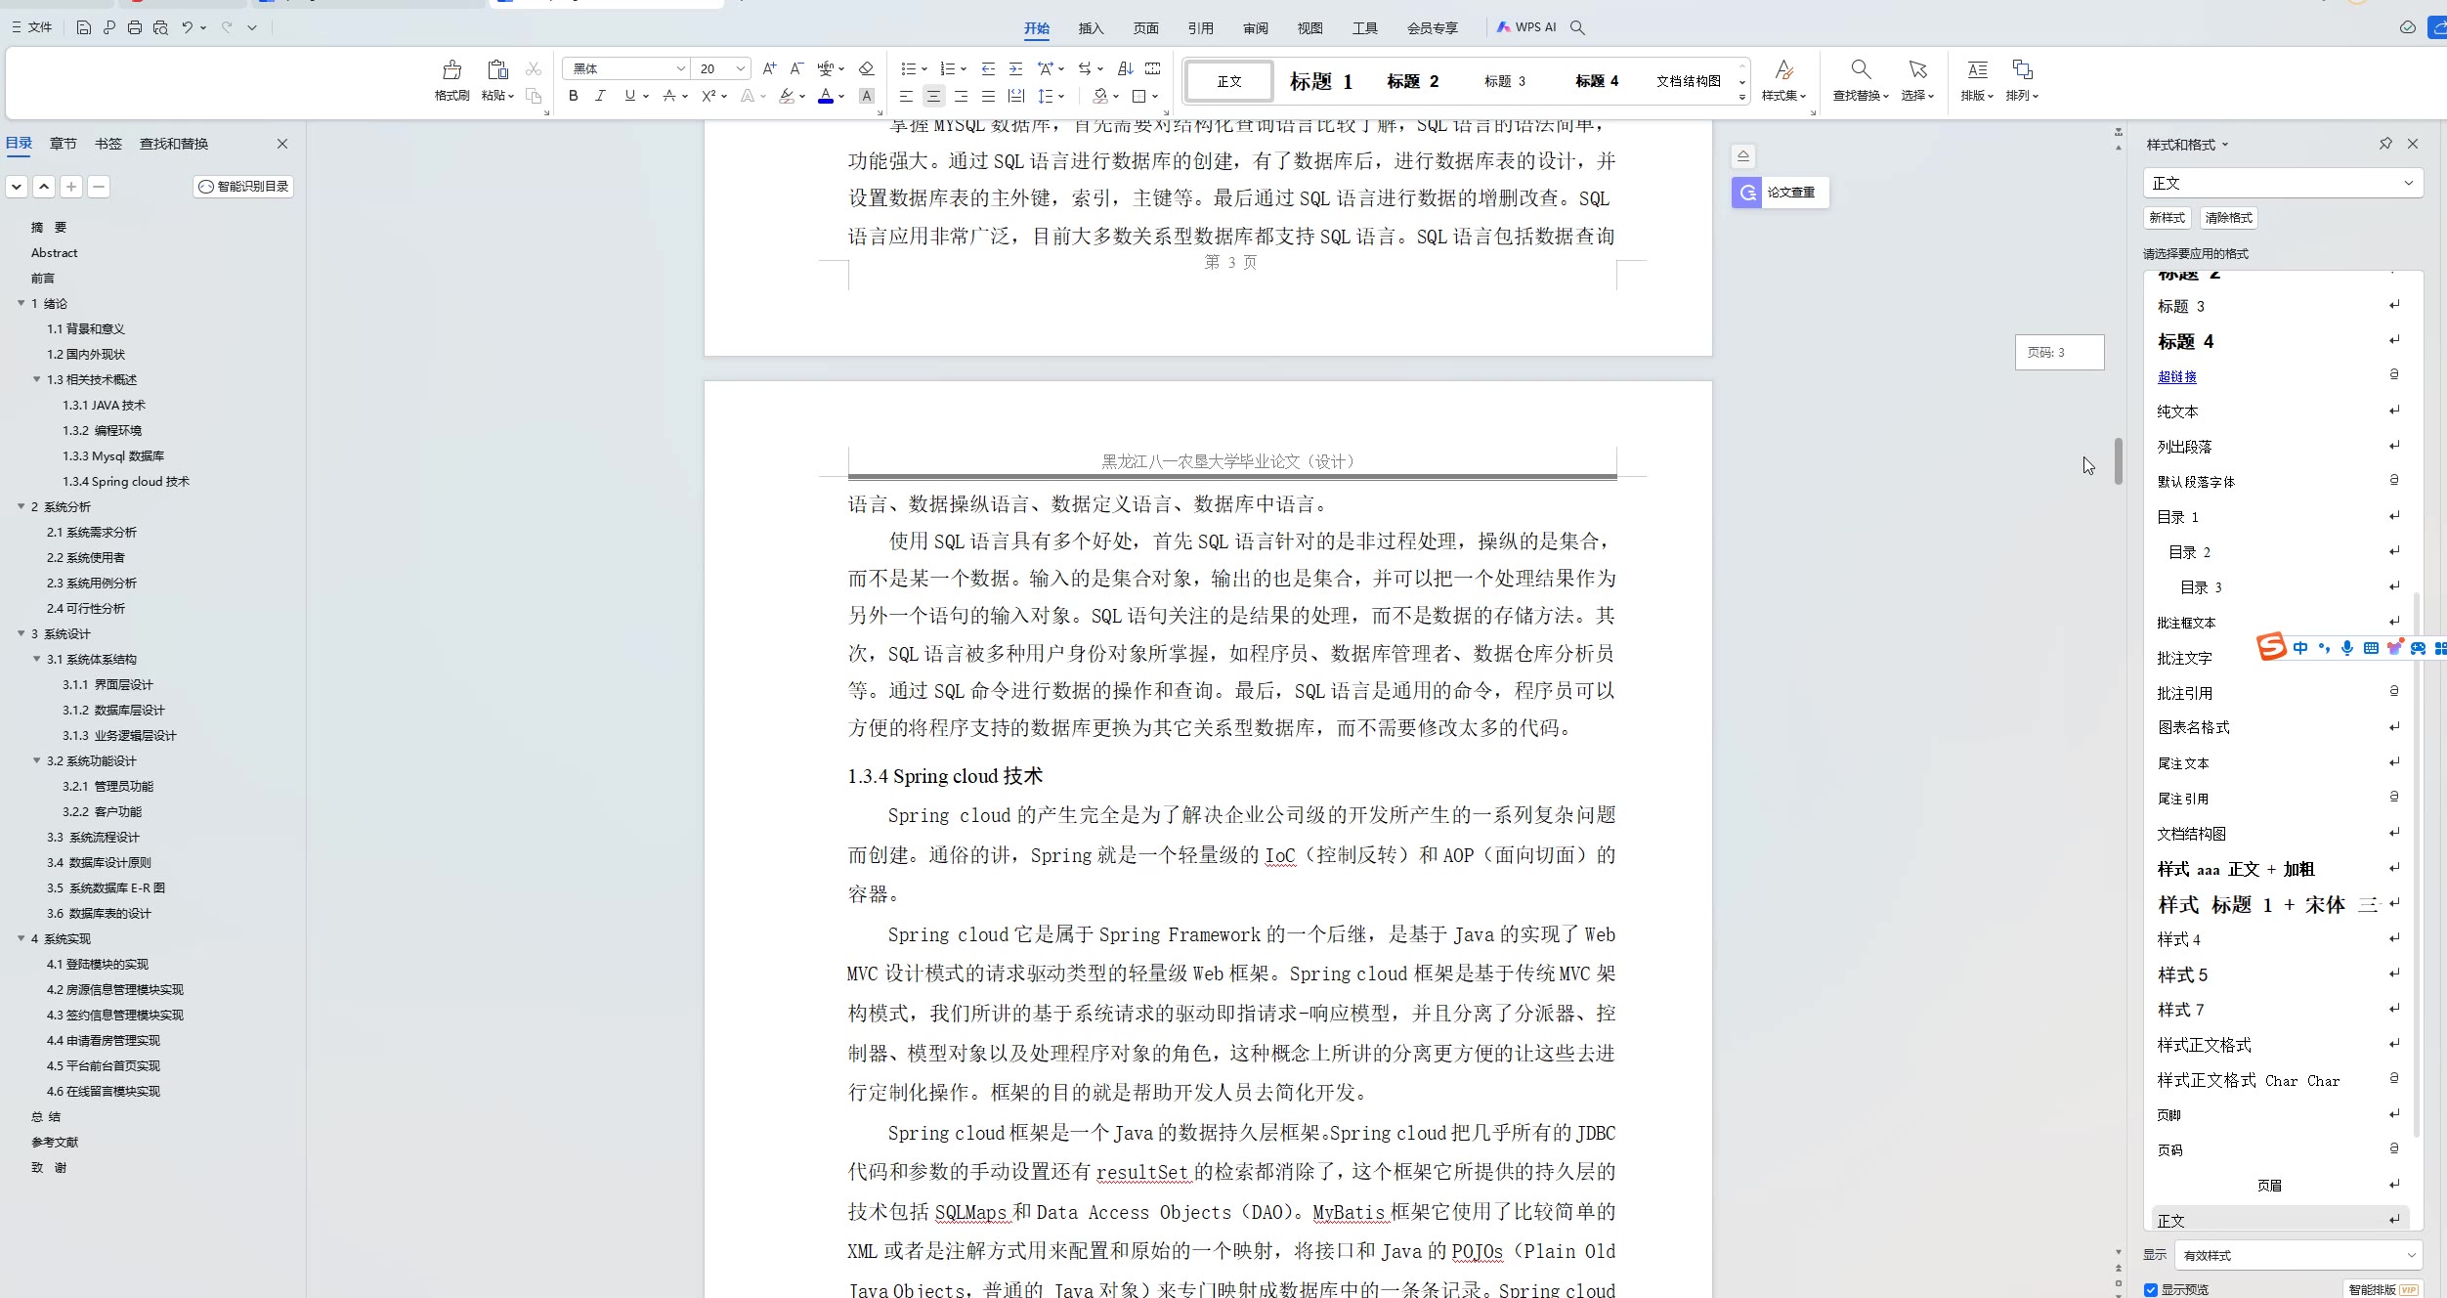Collapse the '1 绪论' outline node
The width and height of the screenshot is (2447, 1298).
click(21, 303)
